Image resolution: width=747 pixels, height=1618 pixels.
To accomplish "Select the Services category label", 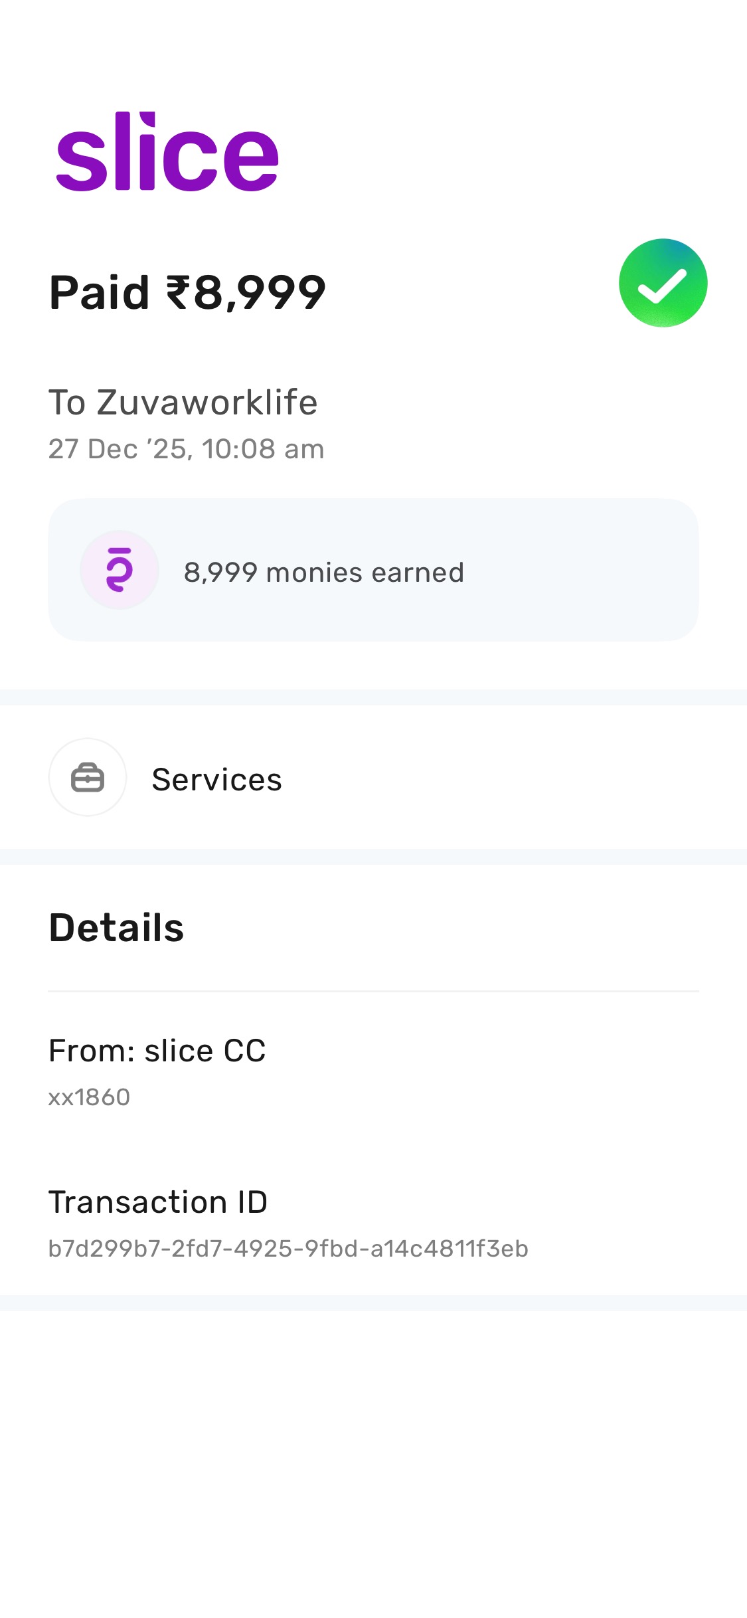I will 216,779.
